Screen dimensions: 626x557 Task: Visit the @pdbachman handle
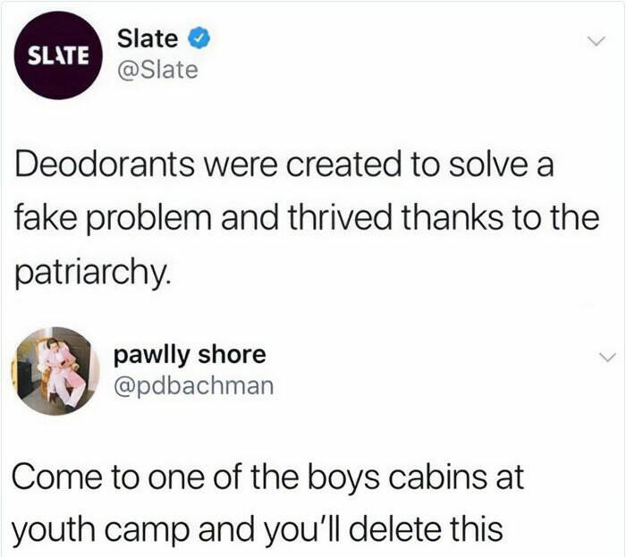click(x=194, y=386)
